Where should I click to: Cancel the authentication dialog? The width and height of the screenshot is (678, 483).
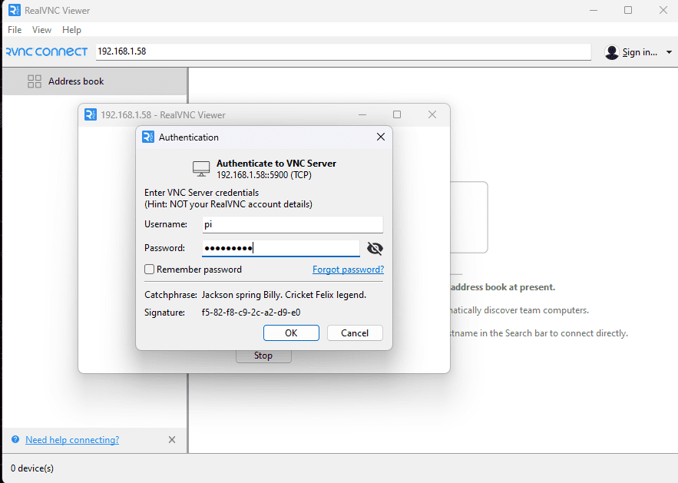click(x=355, y=332)
